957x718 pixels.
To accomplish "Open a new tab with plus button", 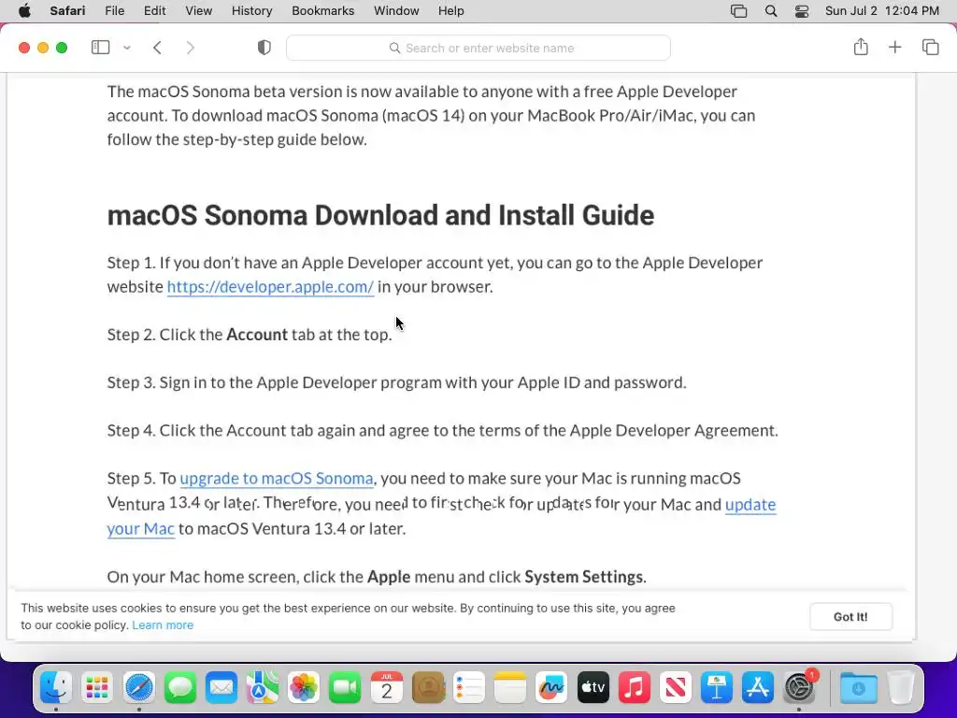I will 894,47.
